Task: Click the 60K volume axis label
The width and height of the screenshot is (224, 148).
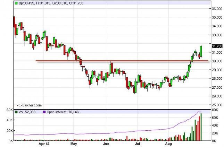Action: [10, 110]
